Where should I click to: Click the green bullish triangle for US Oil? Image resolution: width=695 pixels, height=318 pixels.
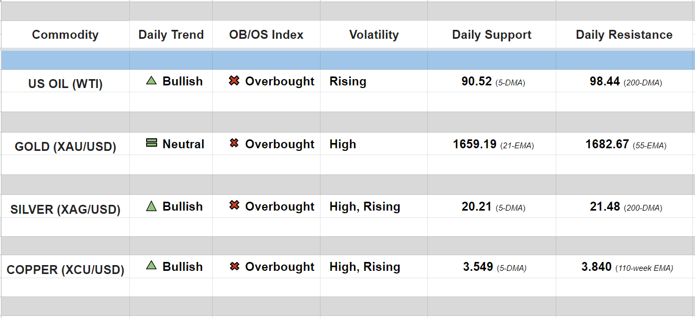[151, 81]
